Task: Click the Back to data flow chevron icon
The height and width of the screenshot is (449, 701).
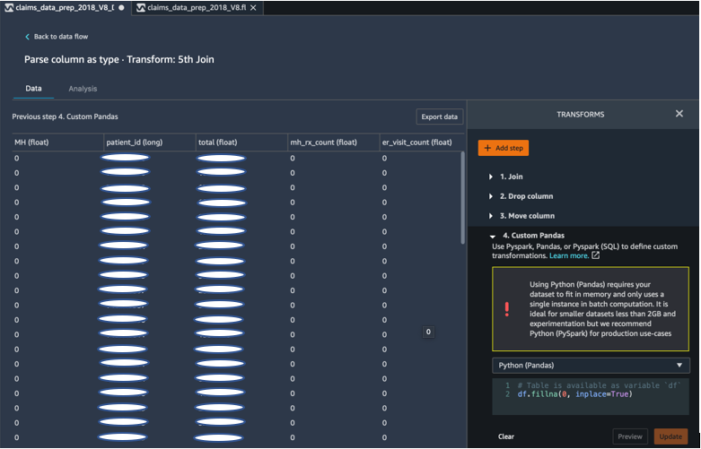Action: (x=27, y=37)
